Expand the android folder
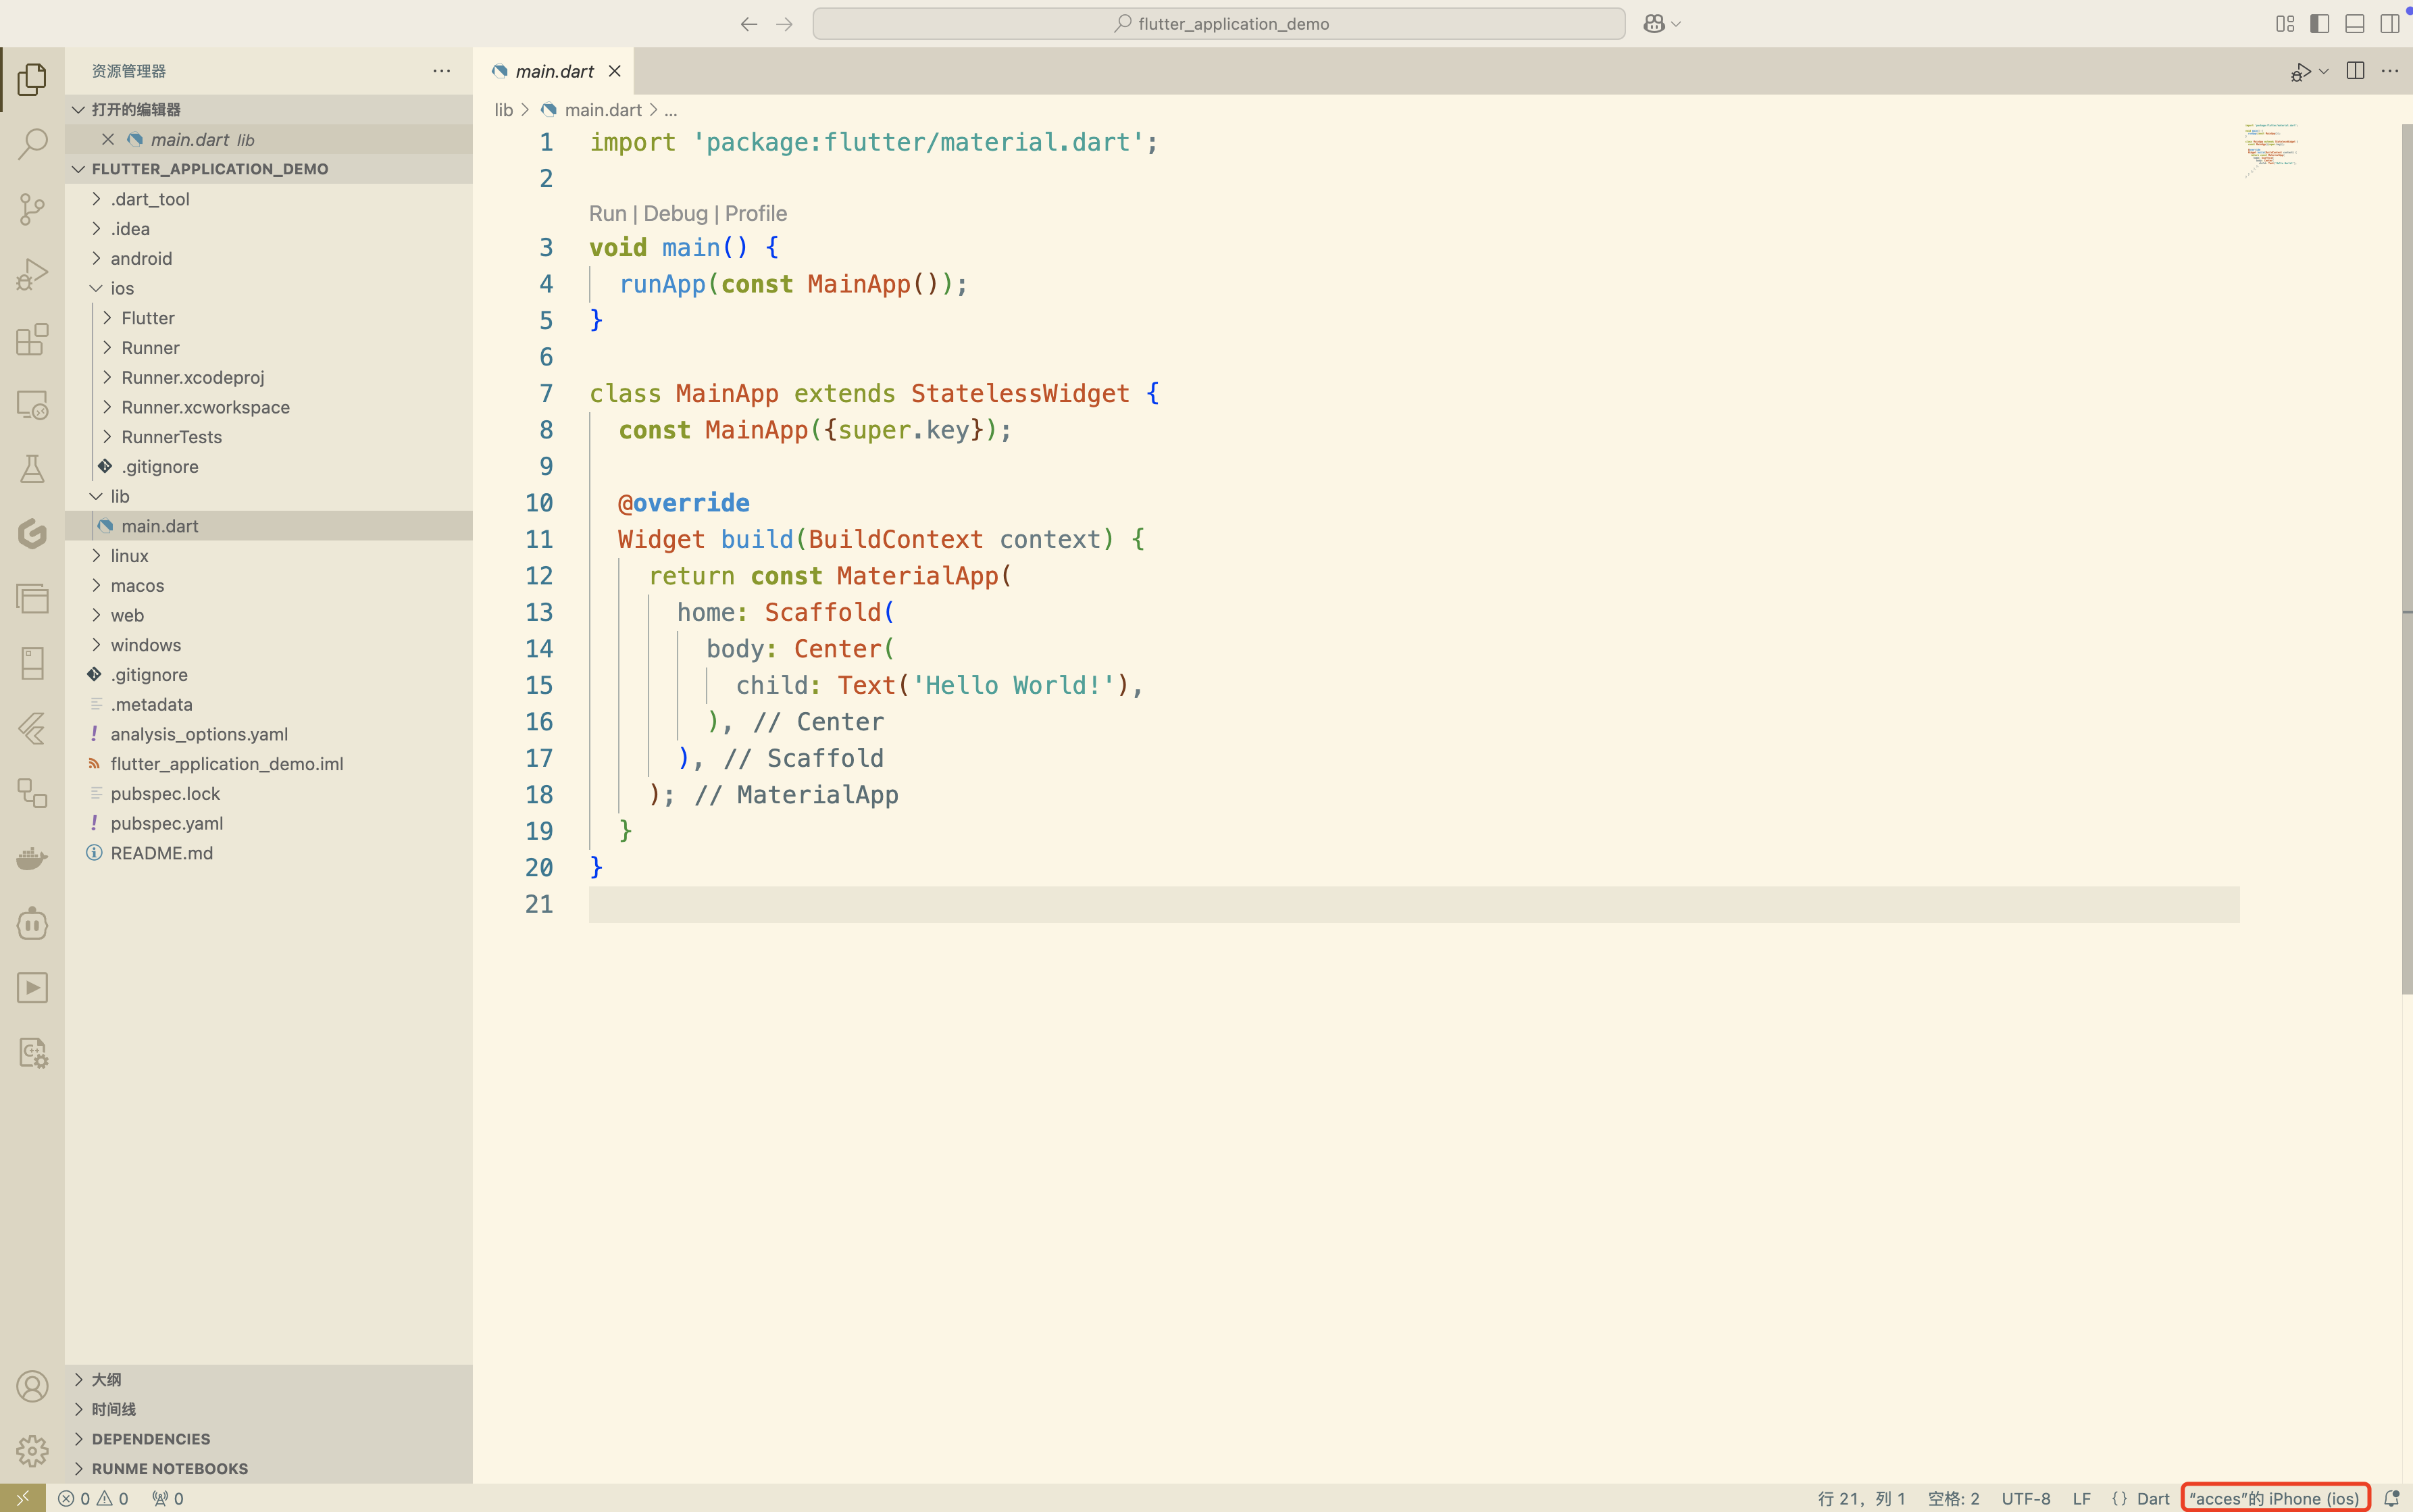2413x1512 pixels. (x=269, y=258)
